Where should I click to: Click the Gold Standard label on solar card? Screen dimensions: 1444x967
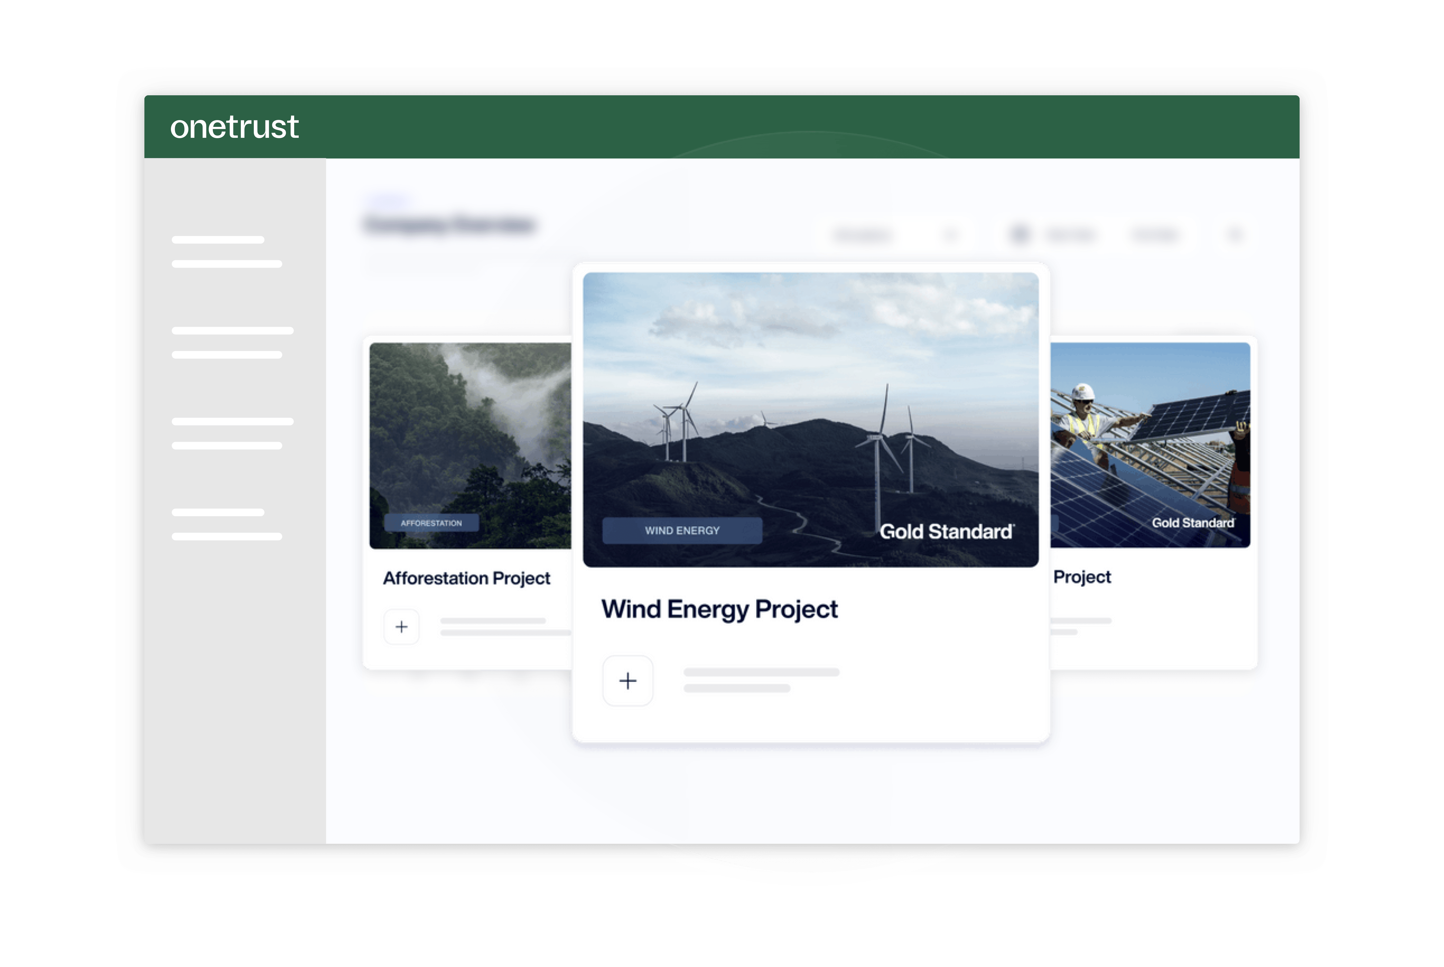pyautogui.click(x=1193, y=523)
